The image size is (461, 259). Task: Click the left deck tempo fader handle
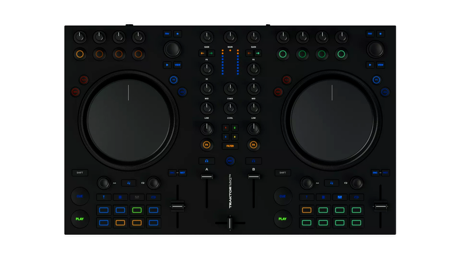tap(177, 206)
